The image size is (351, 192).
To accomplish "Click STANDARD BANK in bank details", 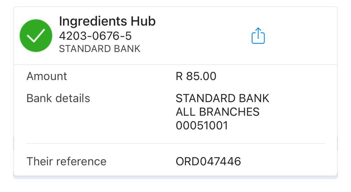I will tap(222, 98).
